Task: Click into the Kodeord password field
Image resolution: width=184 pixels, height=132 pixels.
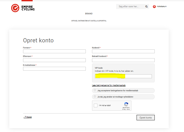Action: coord(123,51)
